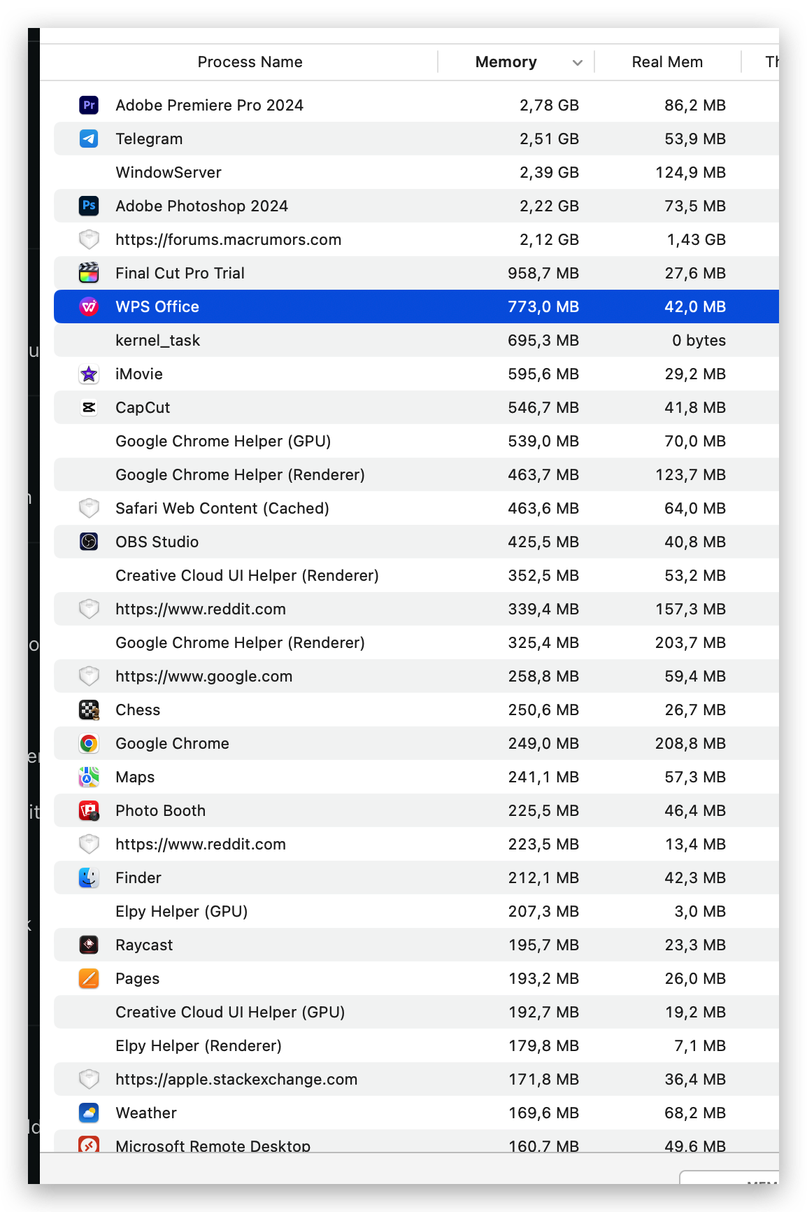Click WPS Office's 773,0 MB memory value
The height and width of the screenshot is (1212, 807).
click(x=543, y=306)
